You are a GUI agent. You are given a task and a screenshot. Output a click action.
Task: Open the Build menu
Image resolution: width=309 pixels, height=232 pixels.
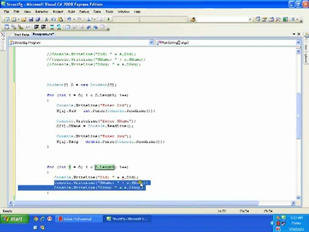coord(71,12)
